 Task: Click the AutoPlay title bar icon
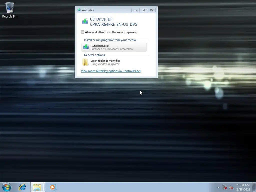pos(79,10)
